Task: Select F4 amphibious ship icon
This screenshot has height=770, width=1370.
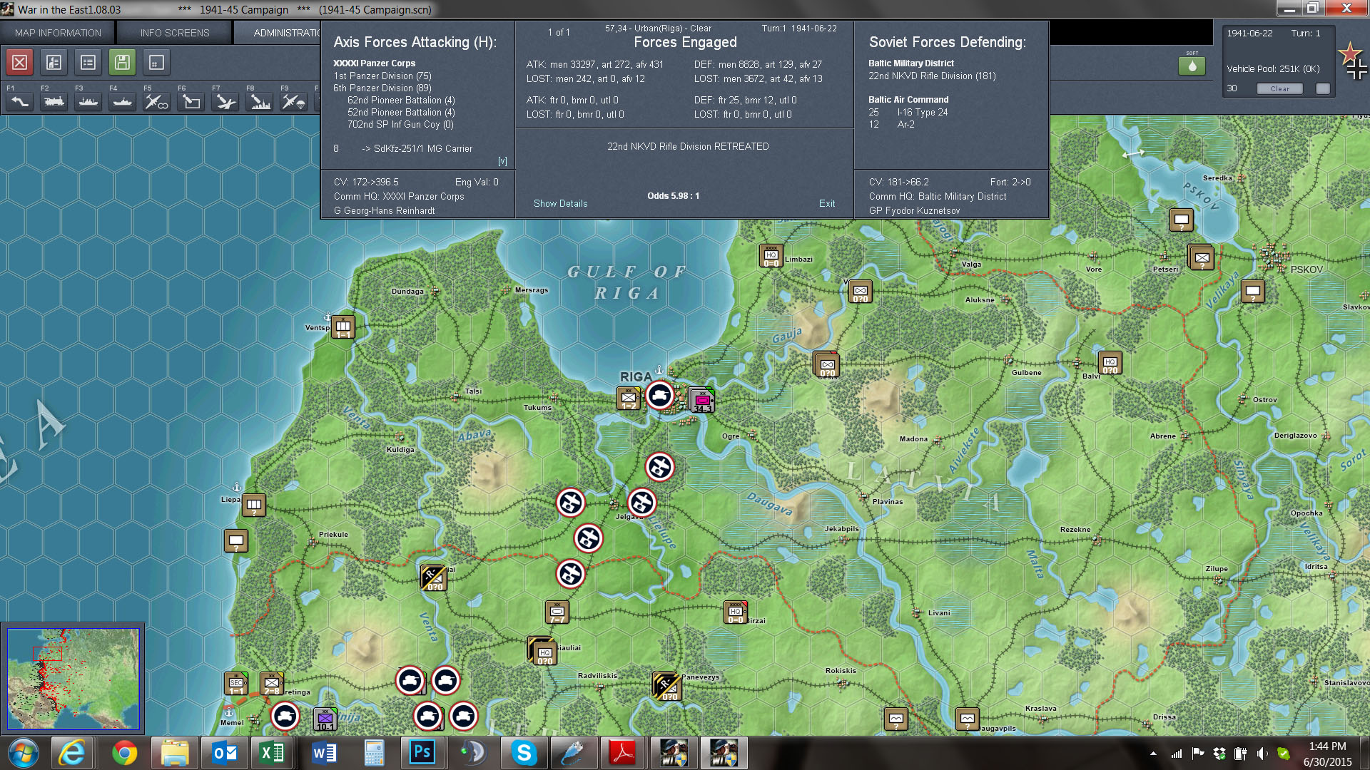Action: coord(123,102)
